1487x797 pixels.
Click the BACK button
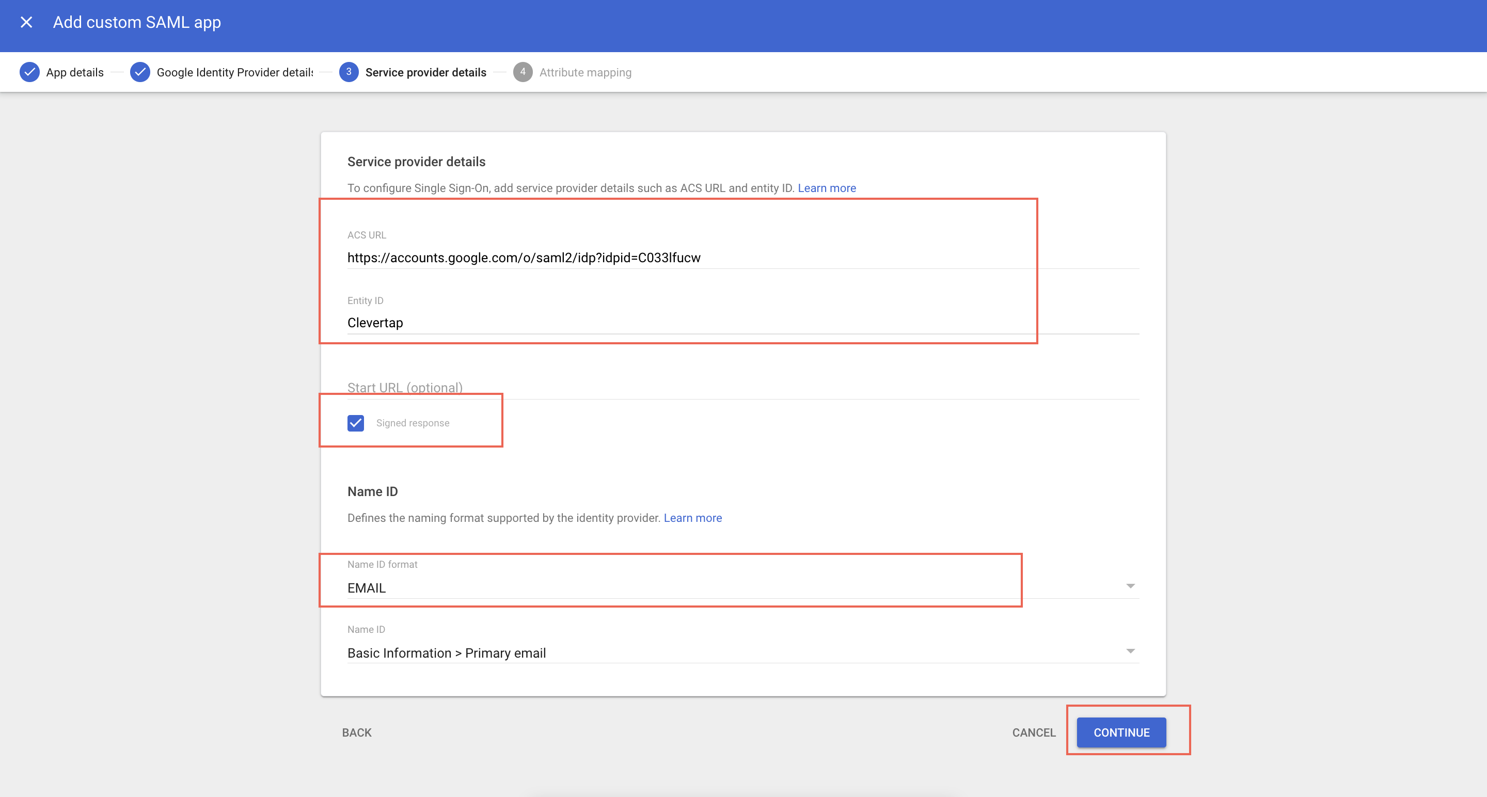coord(357,732)
